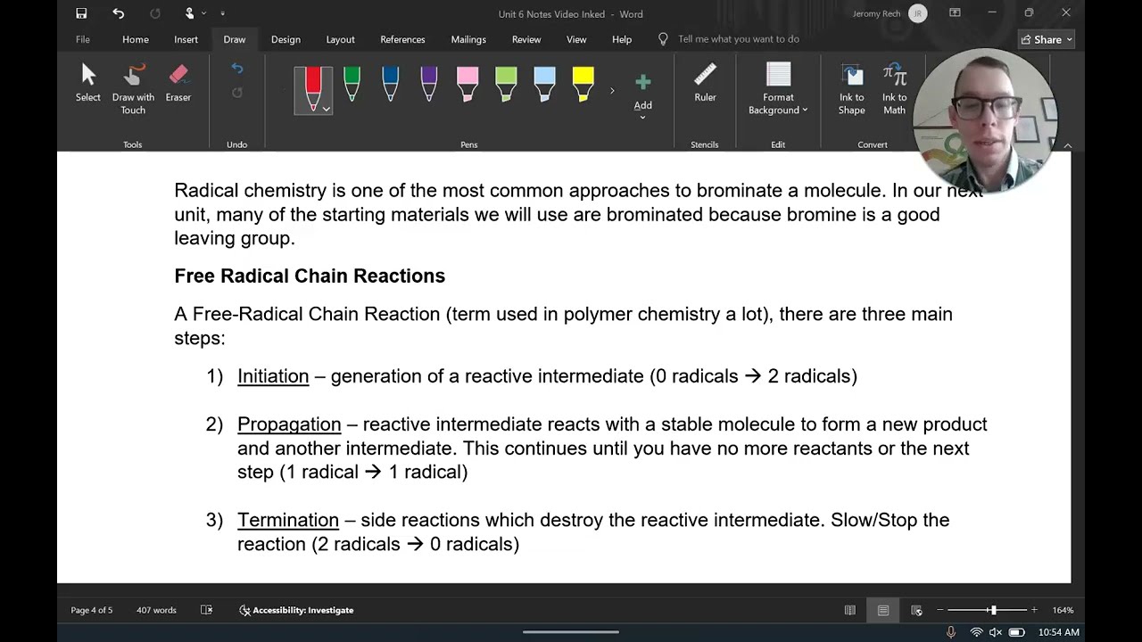Undo via the title bar arrow

point(119,13)
